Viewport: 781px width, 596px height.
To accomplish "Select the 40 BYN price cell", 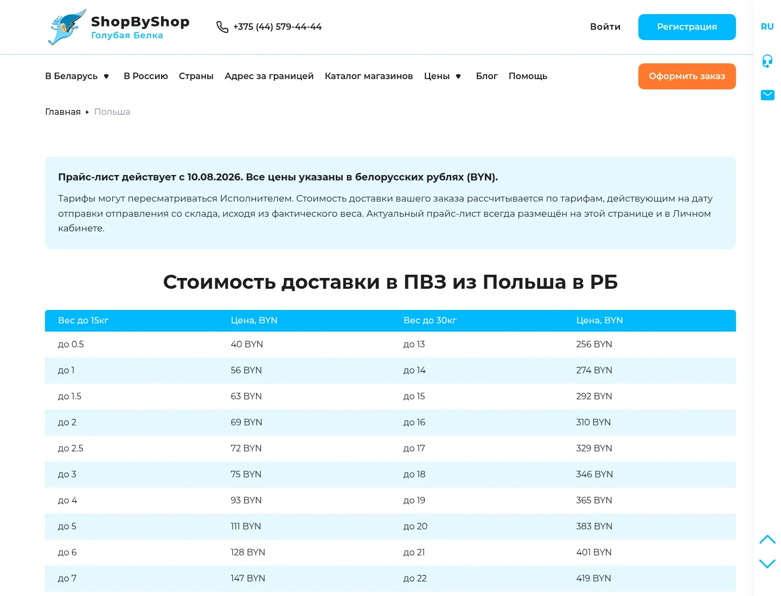I will [247, 345].
